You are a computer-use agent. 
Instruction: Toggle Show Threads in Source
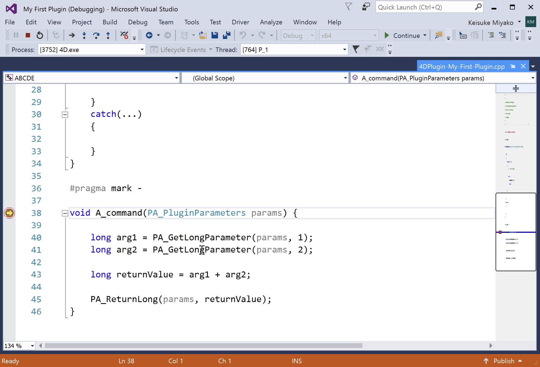tap(380, 49)
